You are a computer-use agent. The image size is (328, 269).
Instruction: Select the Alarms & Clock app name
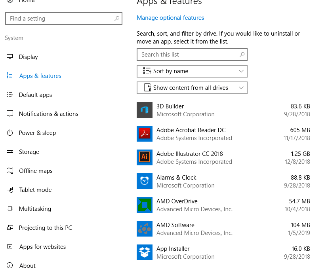tap(176, 178)
